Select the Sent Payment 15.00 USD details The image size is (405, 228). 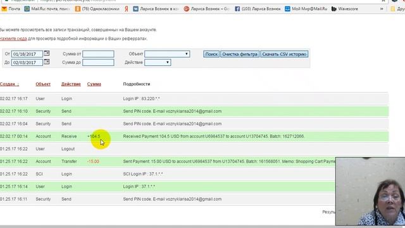pos(229,161)
